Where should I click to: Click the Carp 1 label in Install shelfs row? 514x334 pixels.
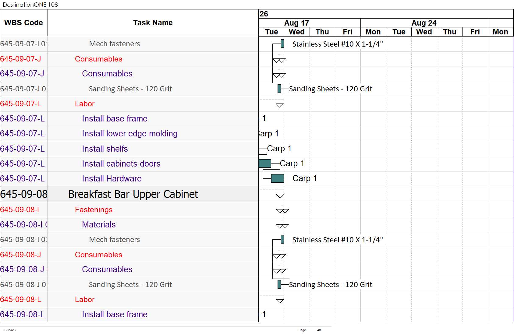pos(279,149)
